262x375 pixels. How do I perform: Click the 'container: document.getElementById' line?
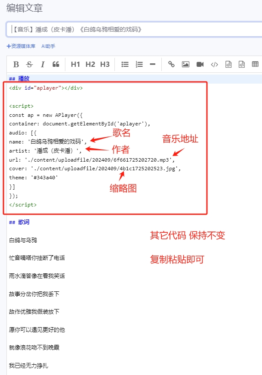point(80,124)
